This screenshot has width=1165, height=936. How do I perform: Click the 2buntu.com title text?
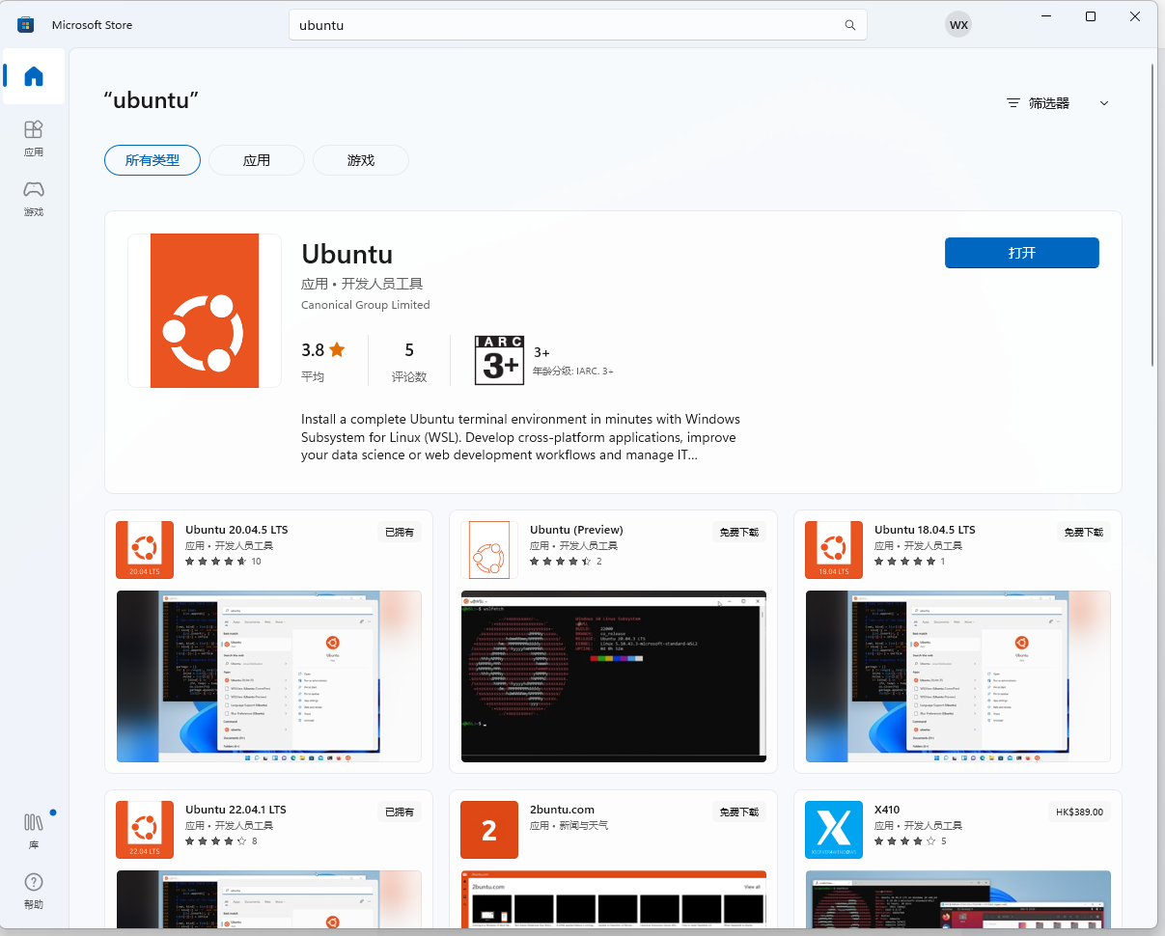coord(562,810)
